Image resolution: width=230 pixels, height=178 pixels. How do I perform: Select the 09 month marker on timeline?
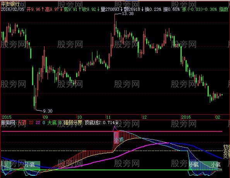pos(45,117)
